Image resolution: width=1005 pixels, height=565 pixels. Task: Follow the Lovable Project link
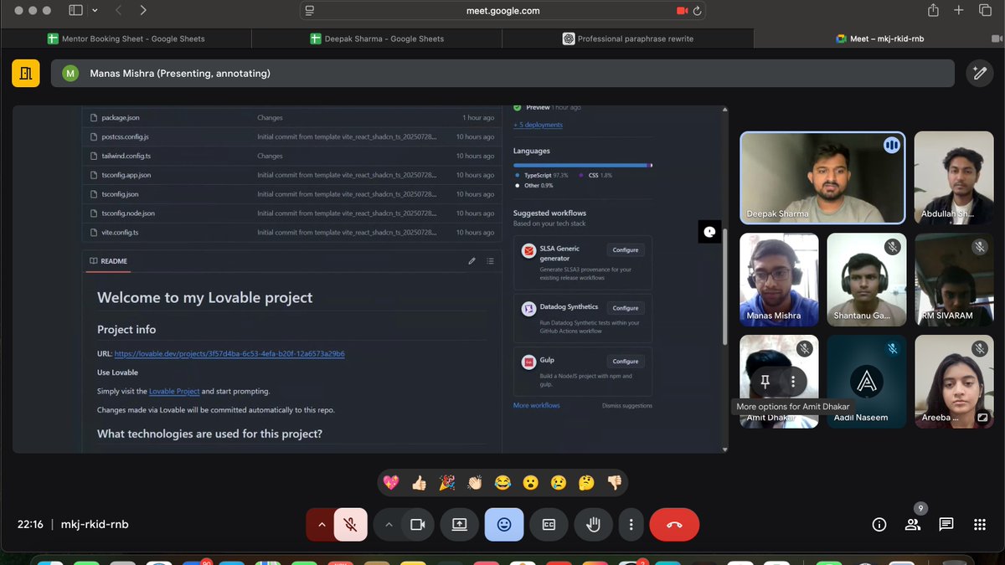[174, 392]
